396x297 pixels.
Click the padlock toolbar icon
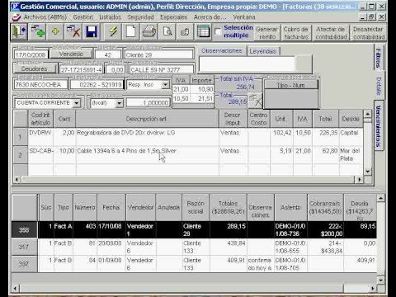point(185,31)
